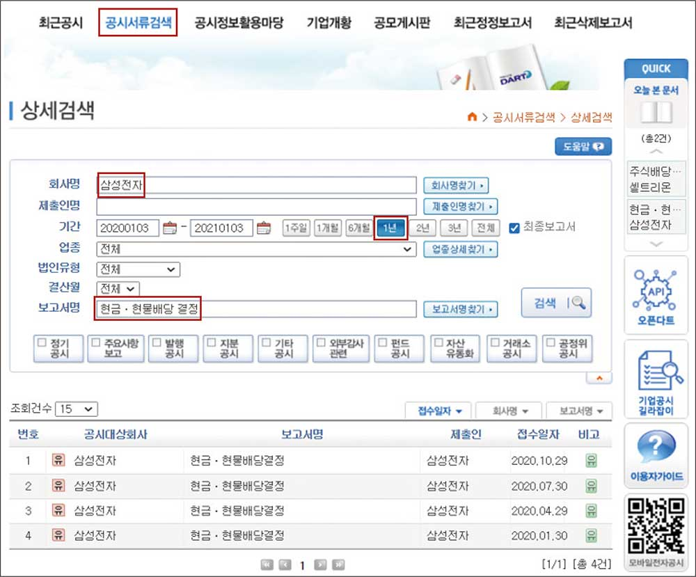This screenshot has height=577, width=696.
Task: Click red 유 icon in row 4
Action: [x=58, y=535]
